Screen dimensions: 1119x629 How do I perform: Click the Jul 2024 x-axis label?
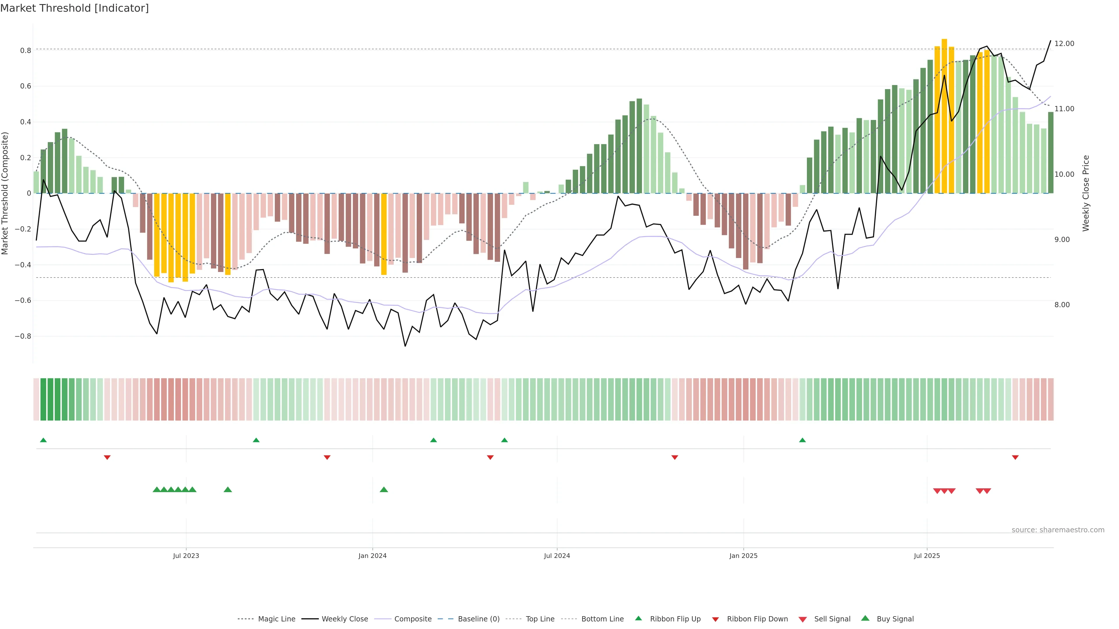557,556
